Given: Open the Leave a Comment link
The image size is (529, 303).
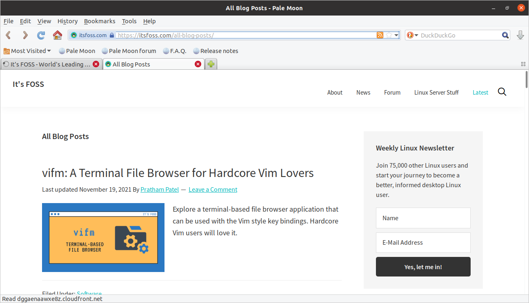Looking at the screenshot, I should click(x=213, y=189).
